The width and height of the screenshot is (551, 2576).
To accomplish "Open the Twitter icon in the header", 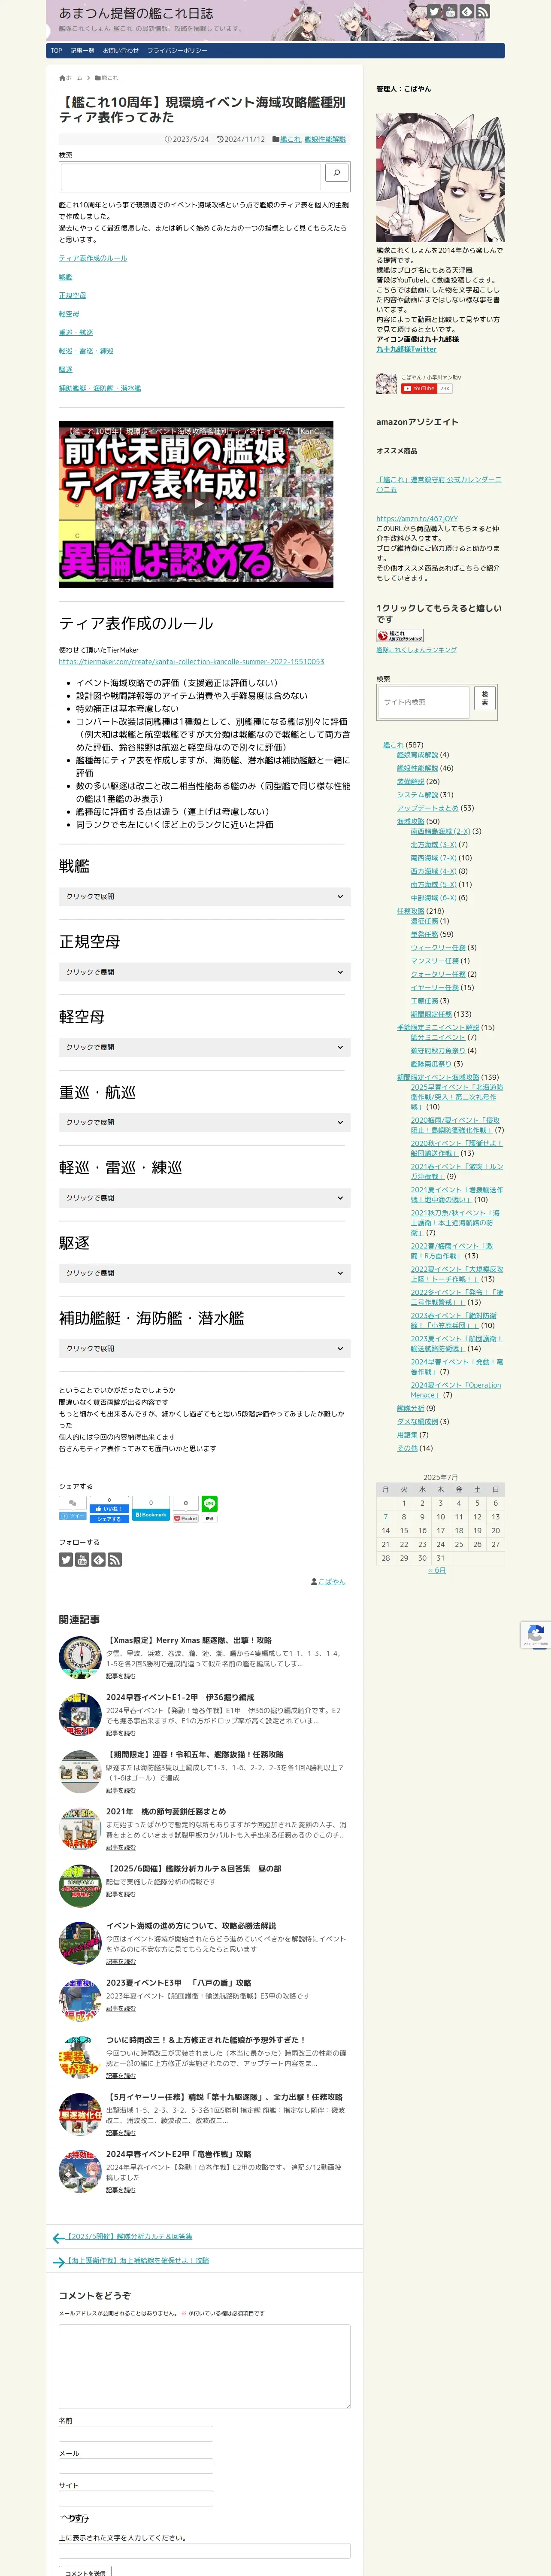I will click(434, 12).
